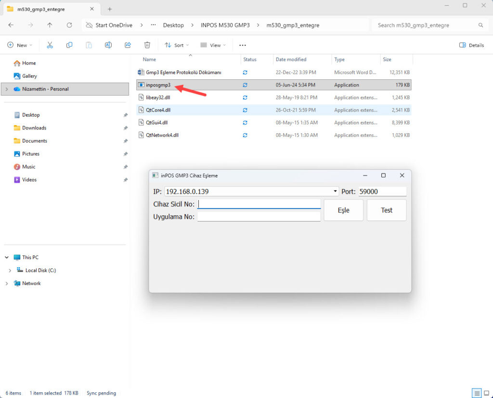493x398 pixels.
Task: Switch to large thumbnails view in status bar
Action: (x=485, y=393)
